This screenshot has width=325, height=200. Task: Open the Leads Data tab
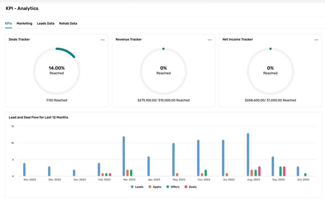tap(45, 23)
